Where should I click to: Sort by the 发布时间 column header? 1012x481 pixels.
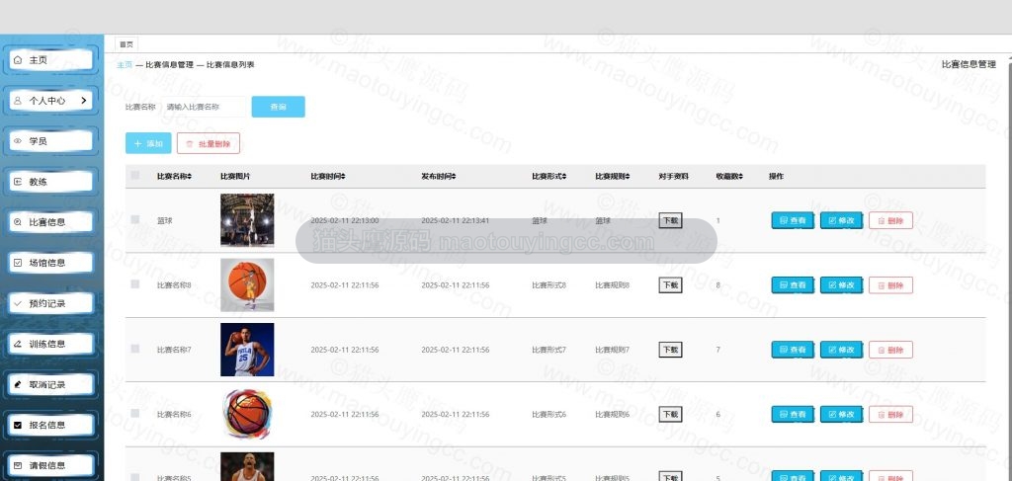tap(439, 176)
